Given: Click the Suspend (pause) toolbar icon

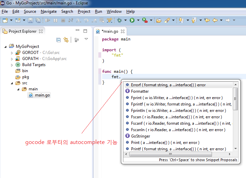Looking at the screenshot, I should click(x=55, y=20).
